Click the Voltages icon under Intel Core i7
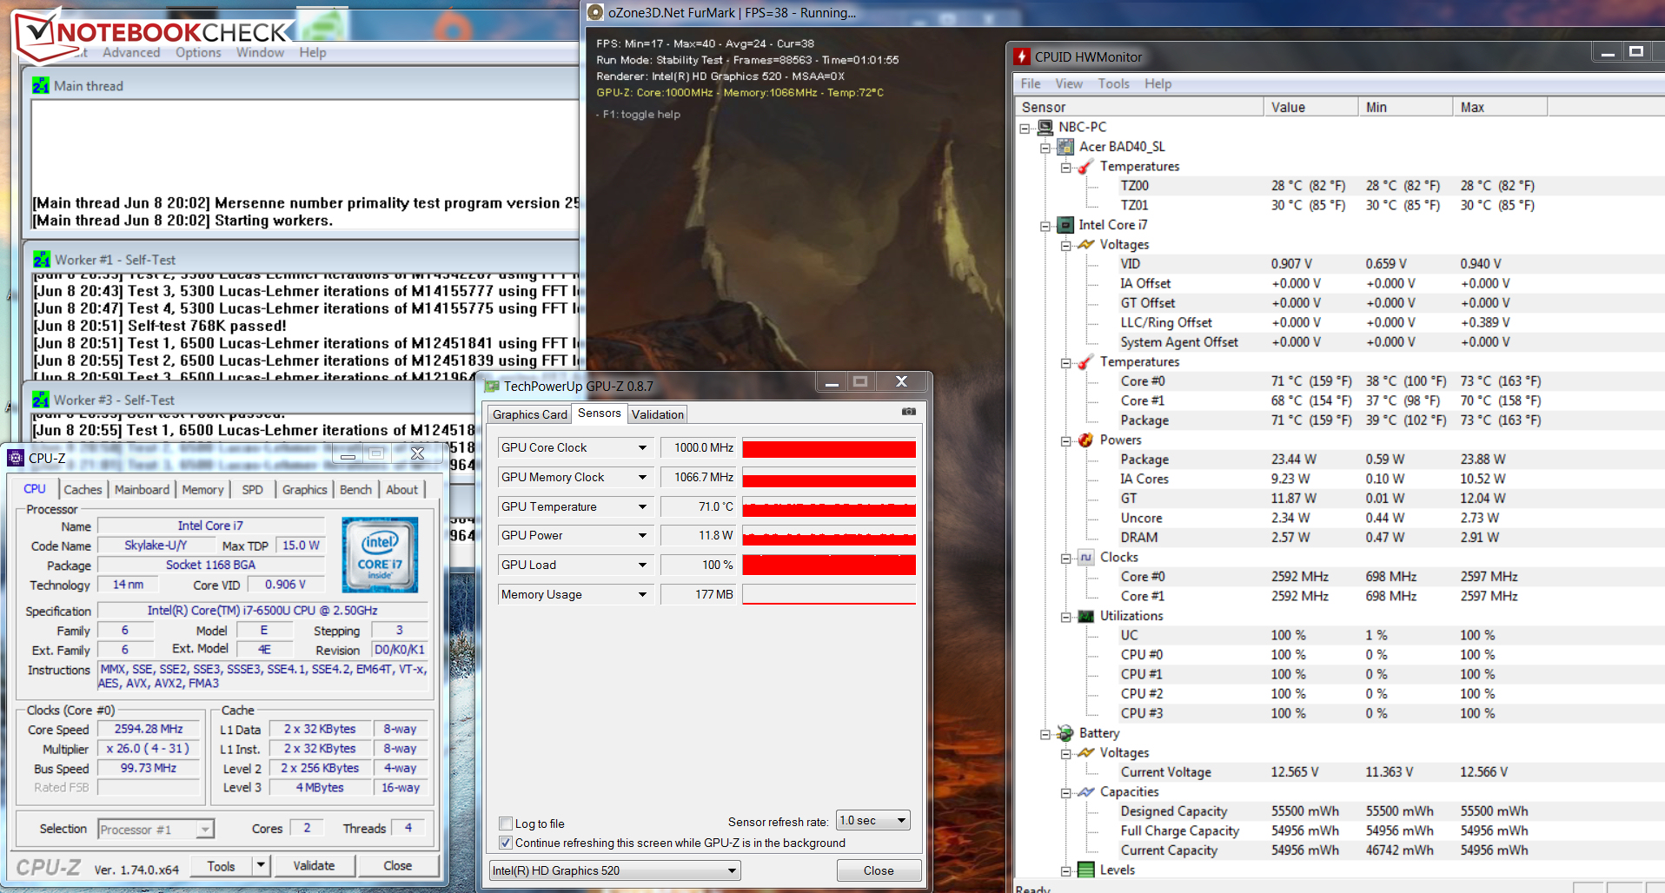Viewport: 1665px width, 893px height. click(1086, 245)
